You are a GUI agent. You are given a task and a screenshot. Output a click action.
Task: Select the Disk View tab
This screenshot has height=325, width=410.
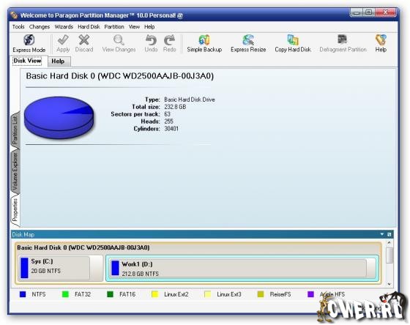point(27,61)
